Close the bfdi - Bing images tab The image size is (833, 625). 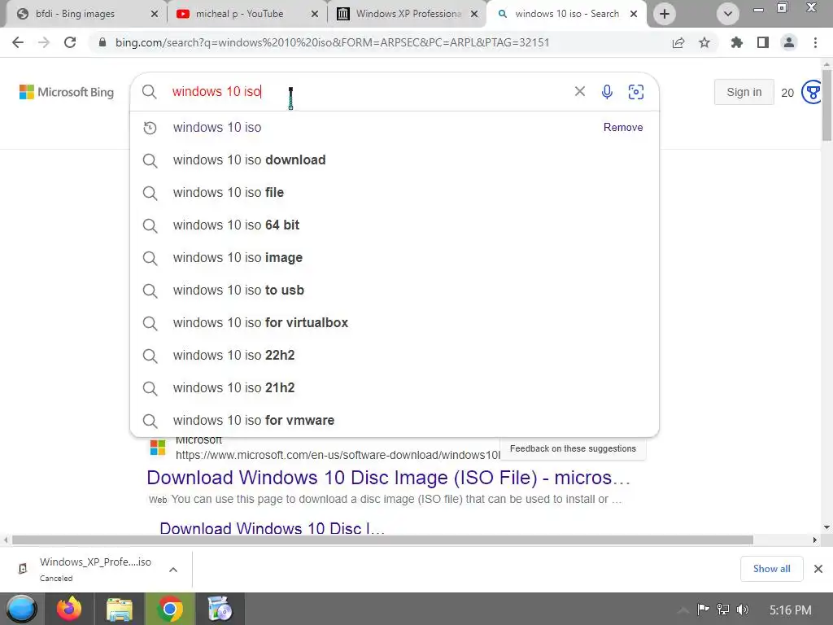pyautogui.click(x=155, y=15)
